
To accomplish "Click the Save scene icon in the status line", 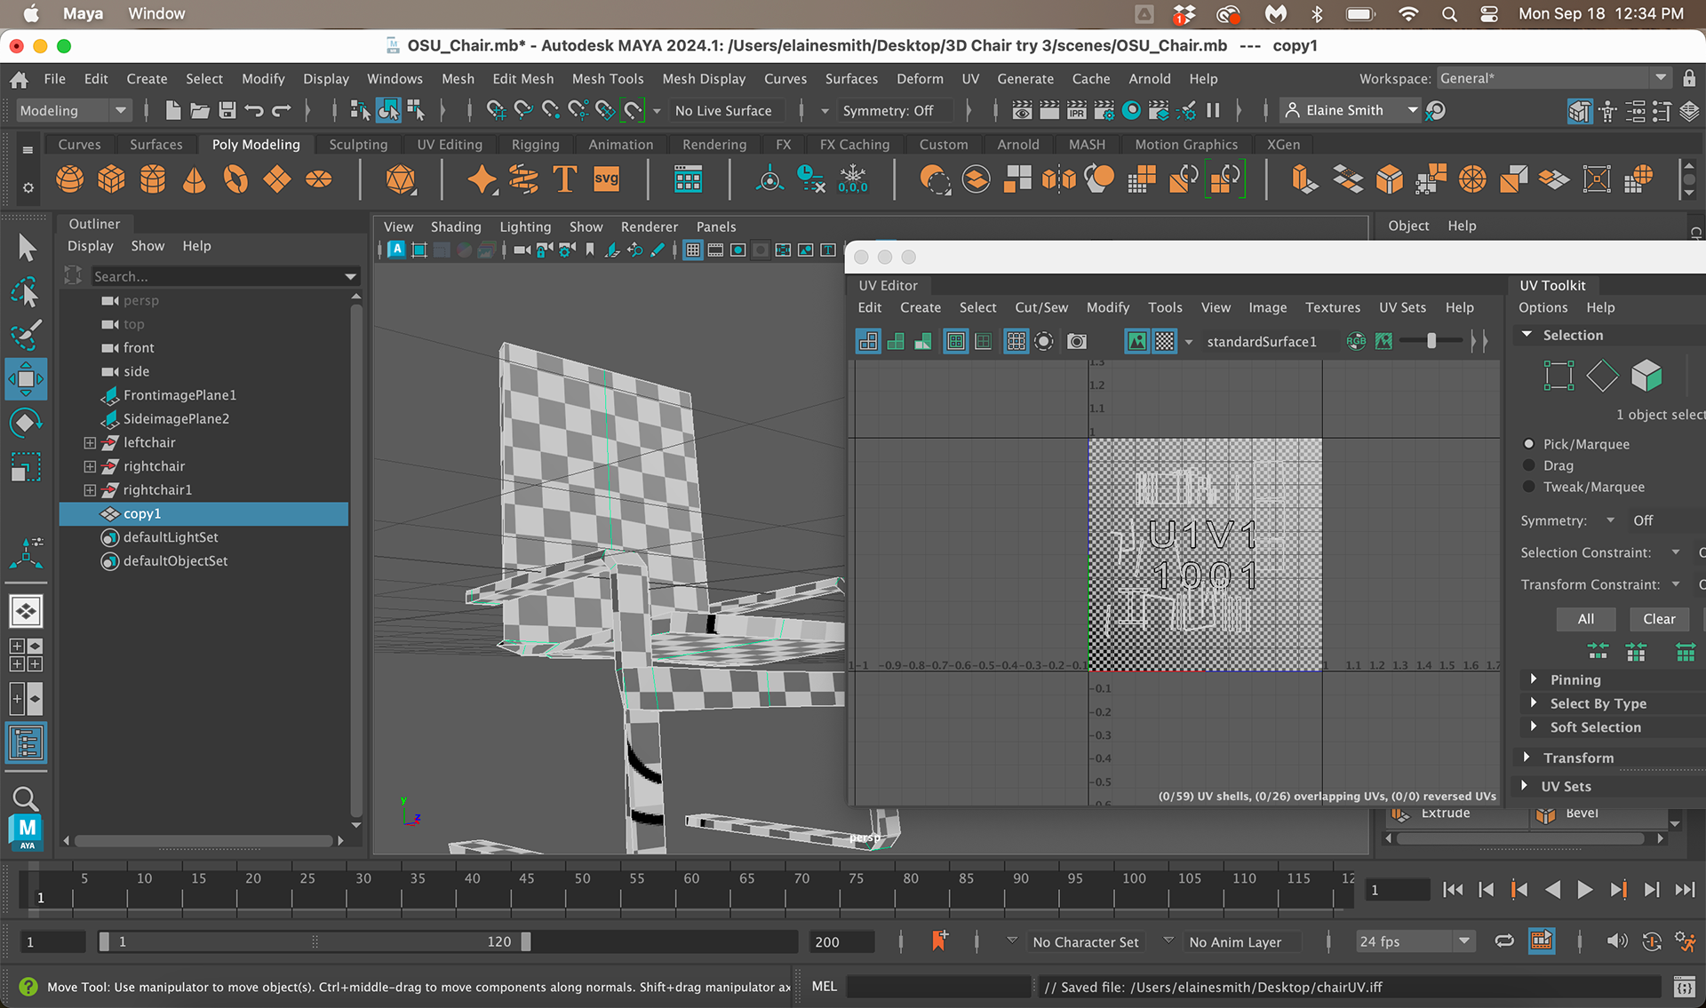I will click(227, 110).
